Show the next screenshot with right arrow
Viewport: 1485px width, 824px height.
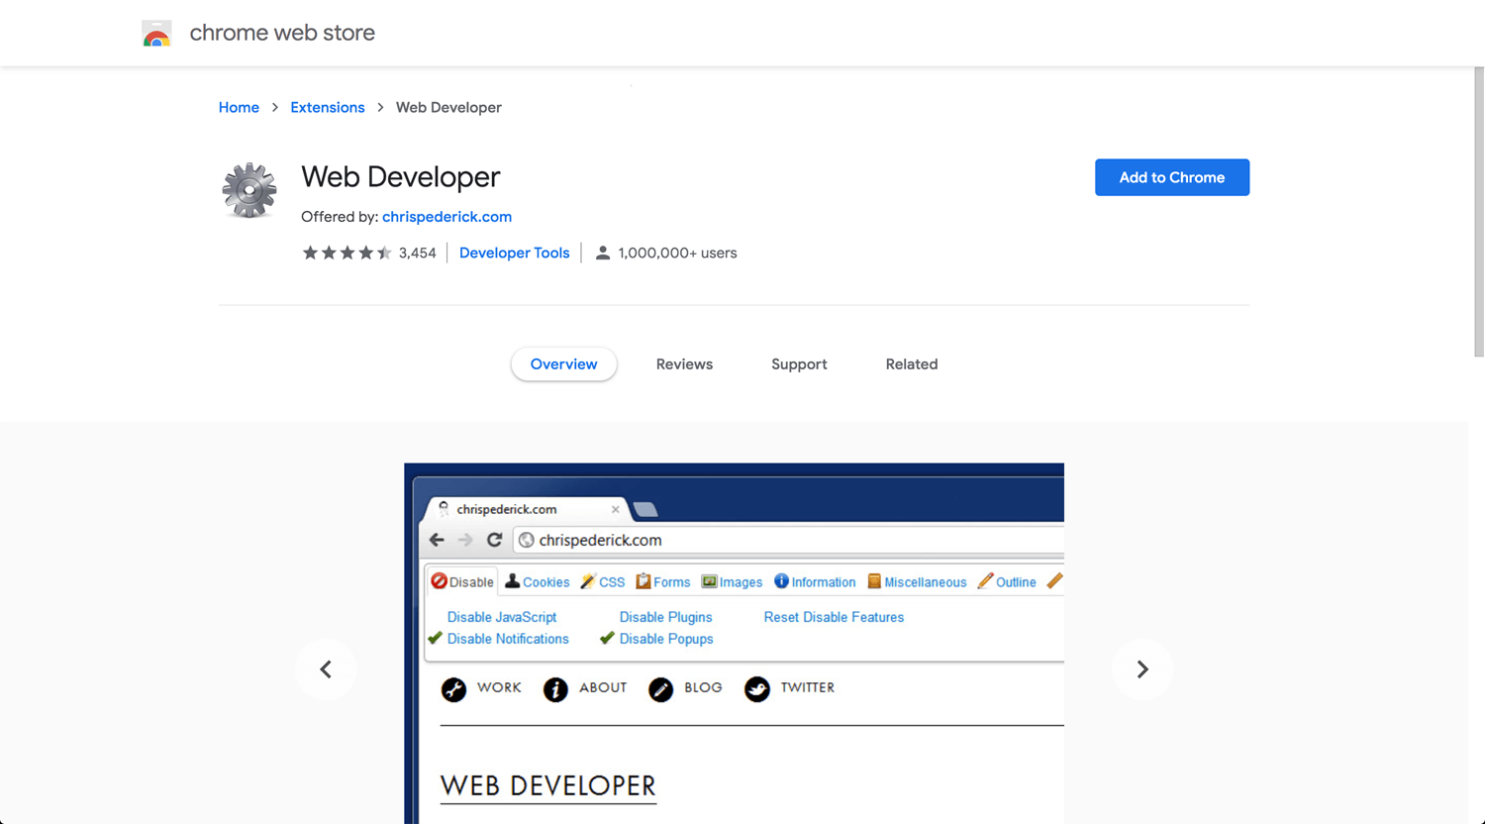[1142, 669]
